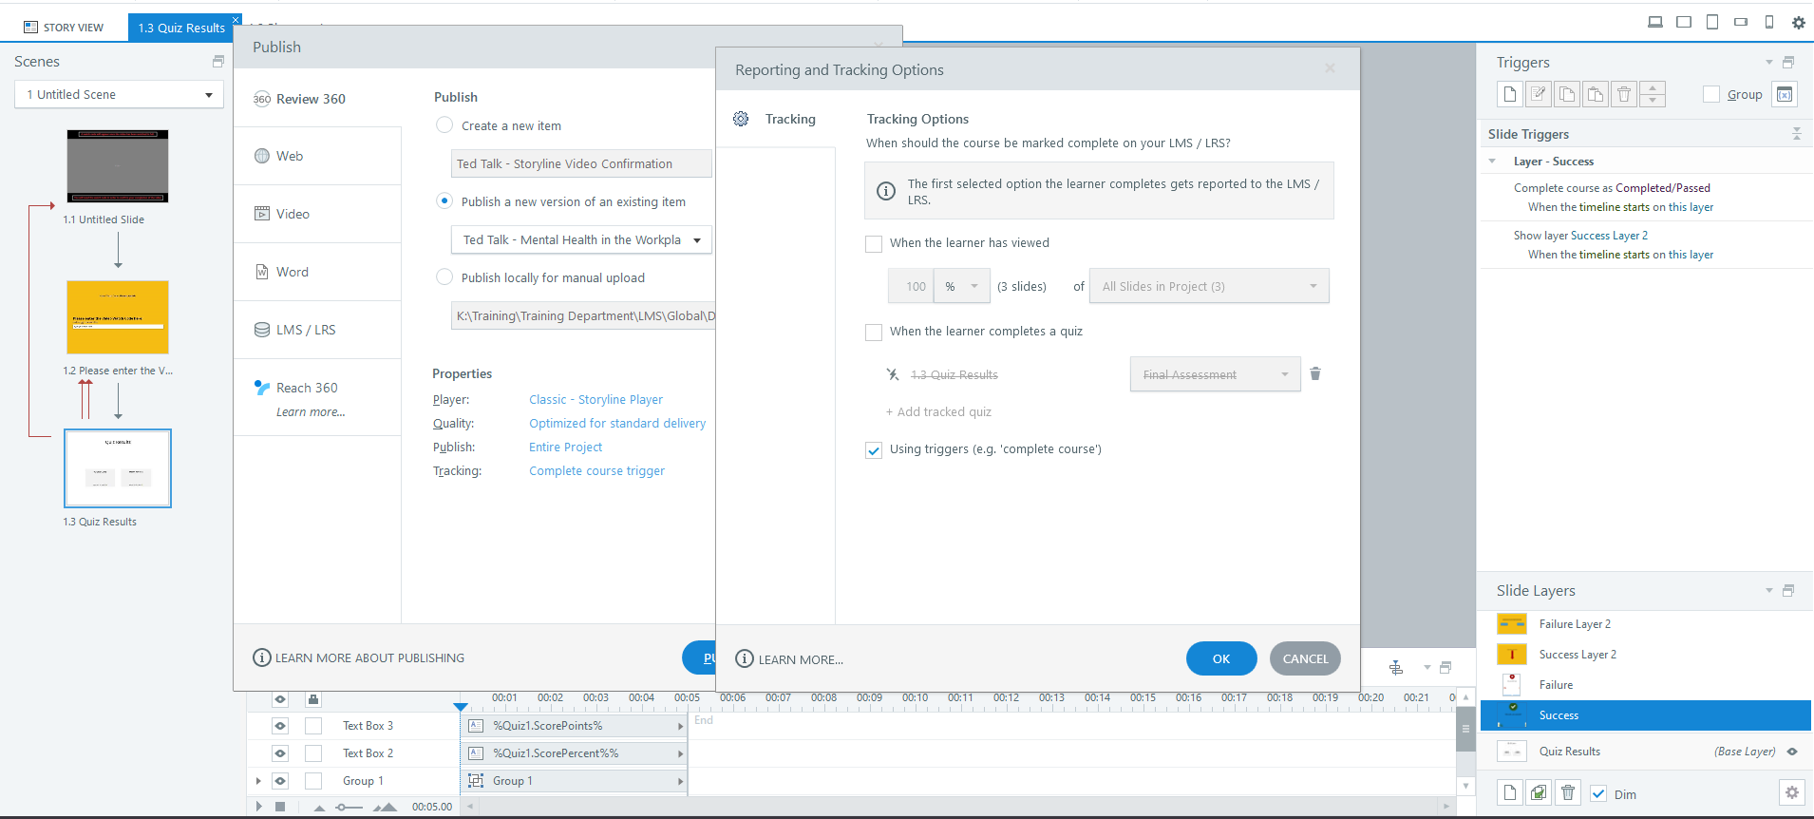Screen dimensions: 1814x819
Task: Open the 1 Untitled Scene dropdown
Action: tap(119, 94)
